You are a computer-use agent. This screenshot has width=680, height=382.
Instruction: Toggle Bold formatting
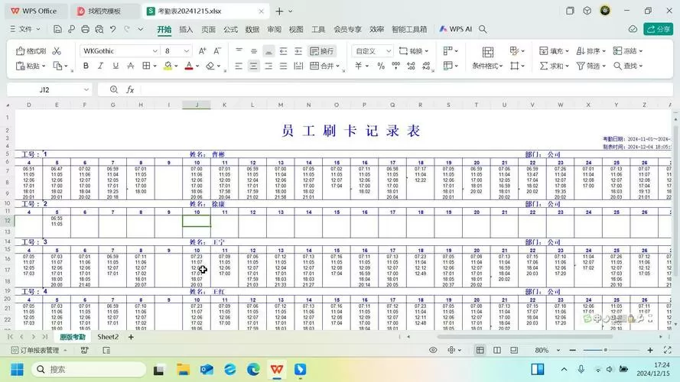click(86, 66)
